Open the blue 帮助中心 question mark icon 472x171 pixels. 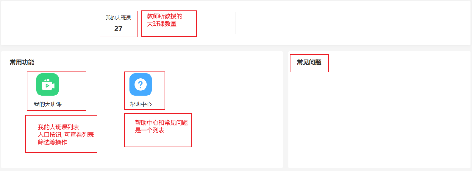[x=141, y=85]
